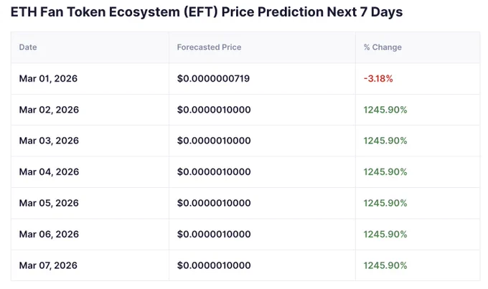The image size is (488, 289).
Task: Click the Mar 02 forecasted price value
Action: [214, 110]
